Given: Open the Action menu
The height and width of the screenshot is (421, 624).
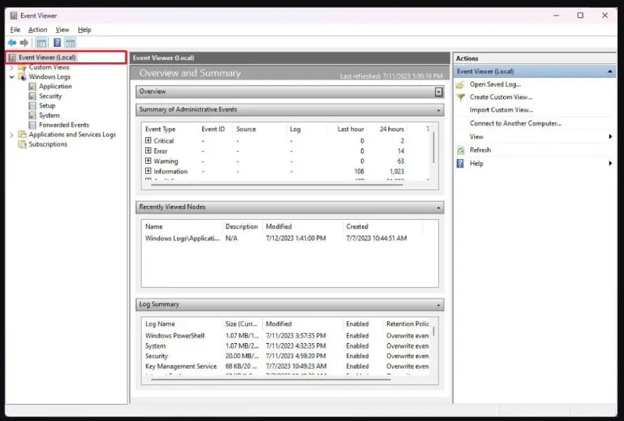Looking at the screenshot, I should 37,30.
